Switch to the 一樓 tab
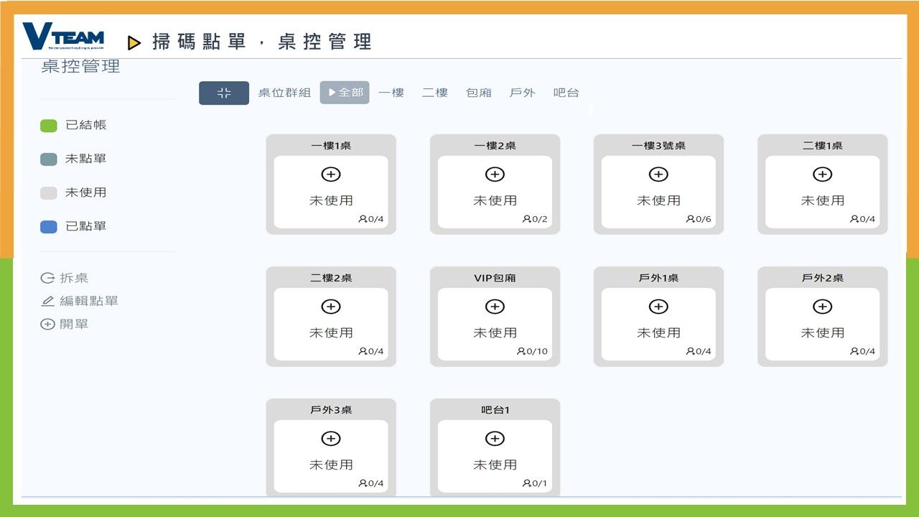Image resolution: width=919 pixels, height=517 pixels. 392,93
